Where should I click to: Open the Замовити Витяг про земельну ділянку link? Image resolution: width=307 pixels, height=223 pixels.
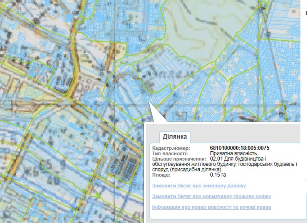pos(199,186)
